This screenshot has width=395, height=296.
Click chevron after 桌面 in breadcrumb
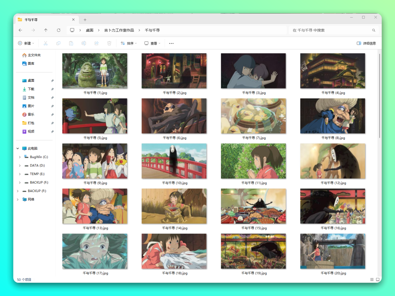[99, 30]
